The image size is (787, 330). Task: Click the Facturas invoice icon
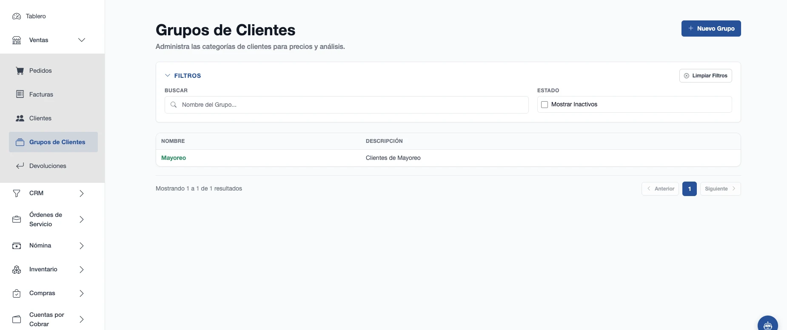click(20, 94)
